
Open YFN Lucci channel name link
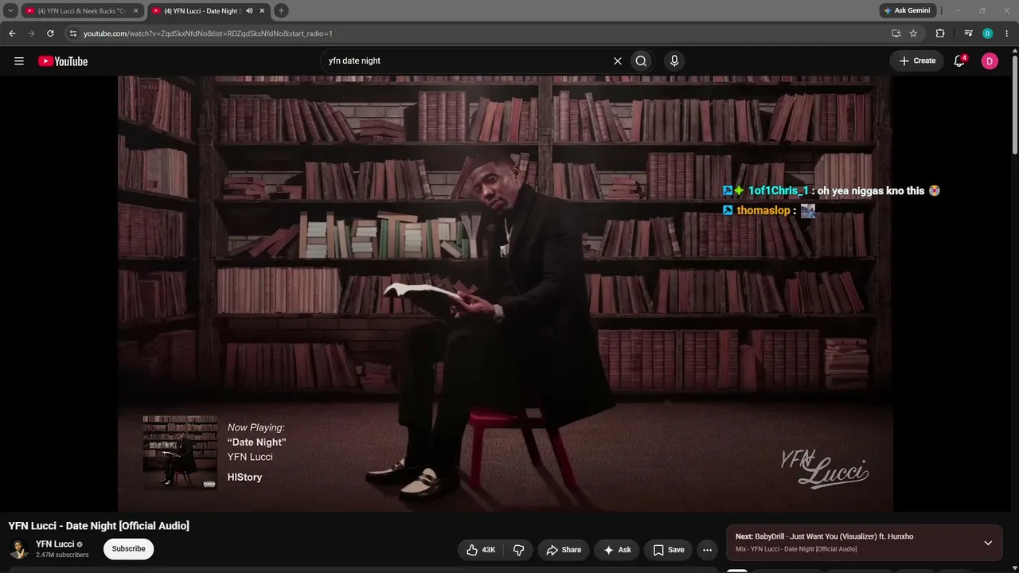(55, 544)
